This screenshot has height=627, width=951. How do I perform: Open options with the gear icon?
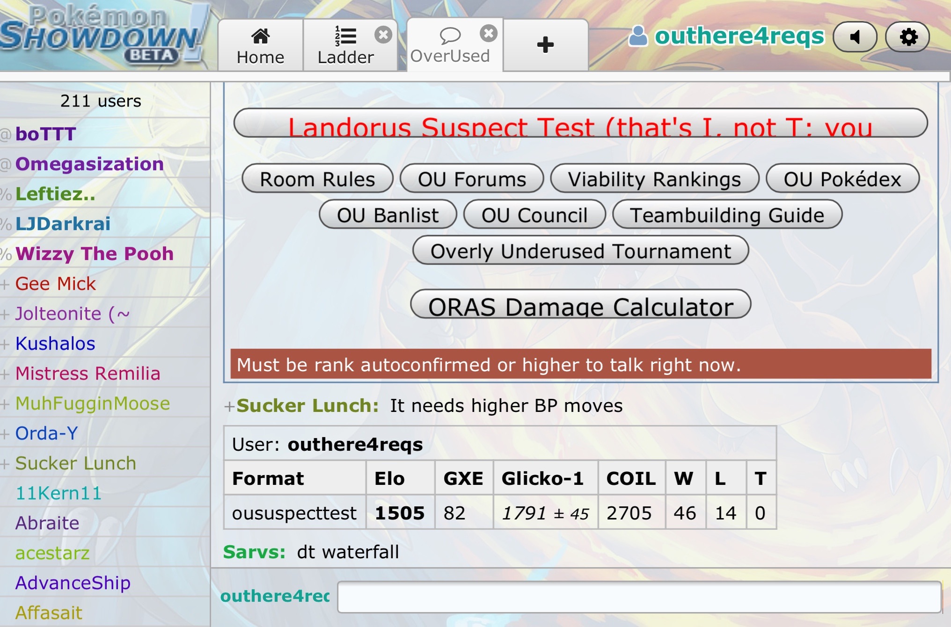[908, 36]
